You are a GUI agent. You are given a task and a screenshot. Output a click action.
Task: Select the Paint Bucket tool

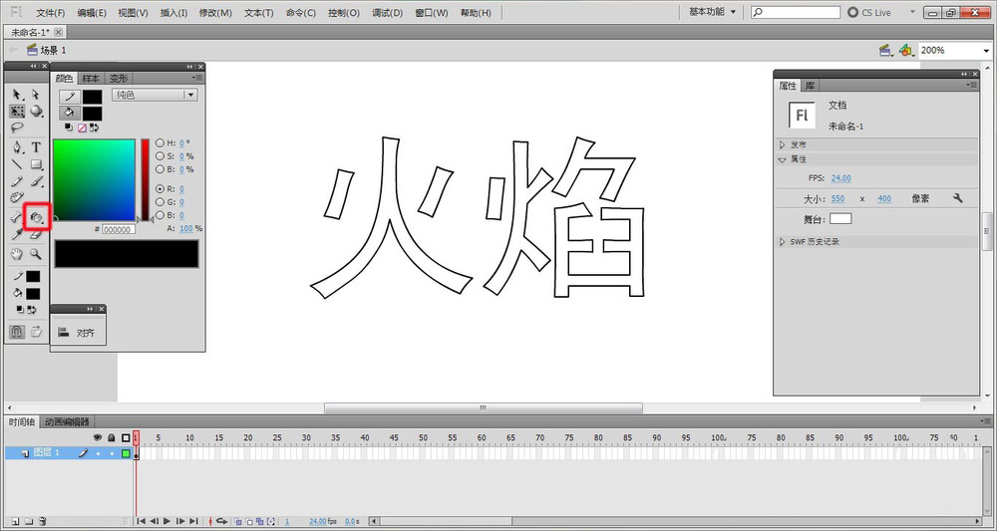point(36,216)
